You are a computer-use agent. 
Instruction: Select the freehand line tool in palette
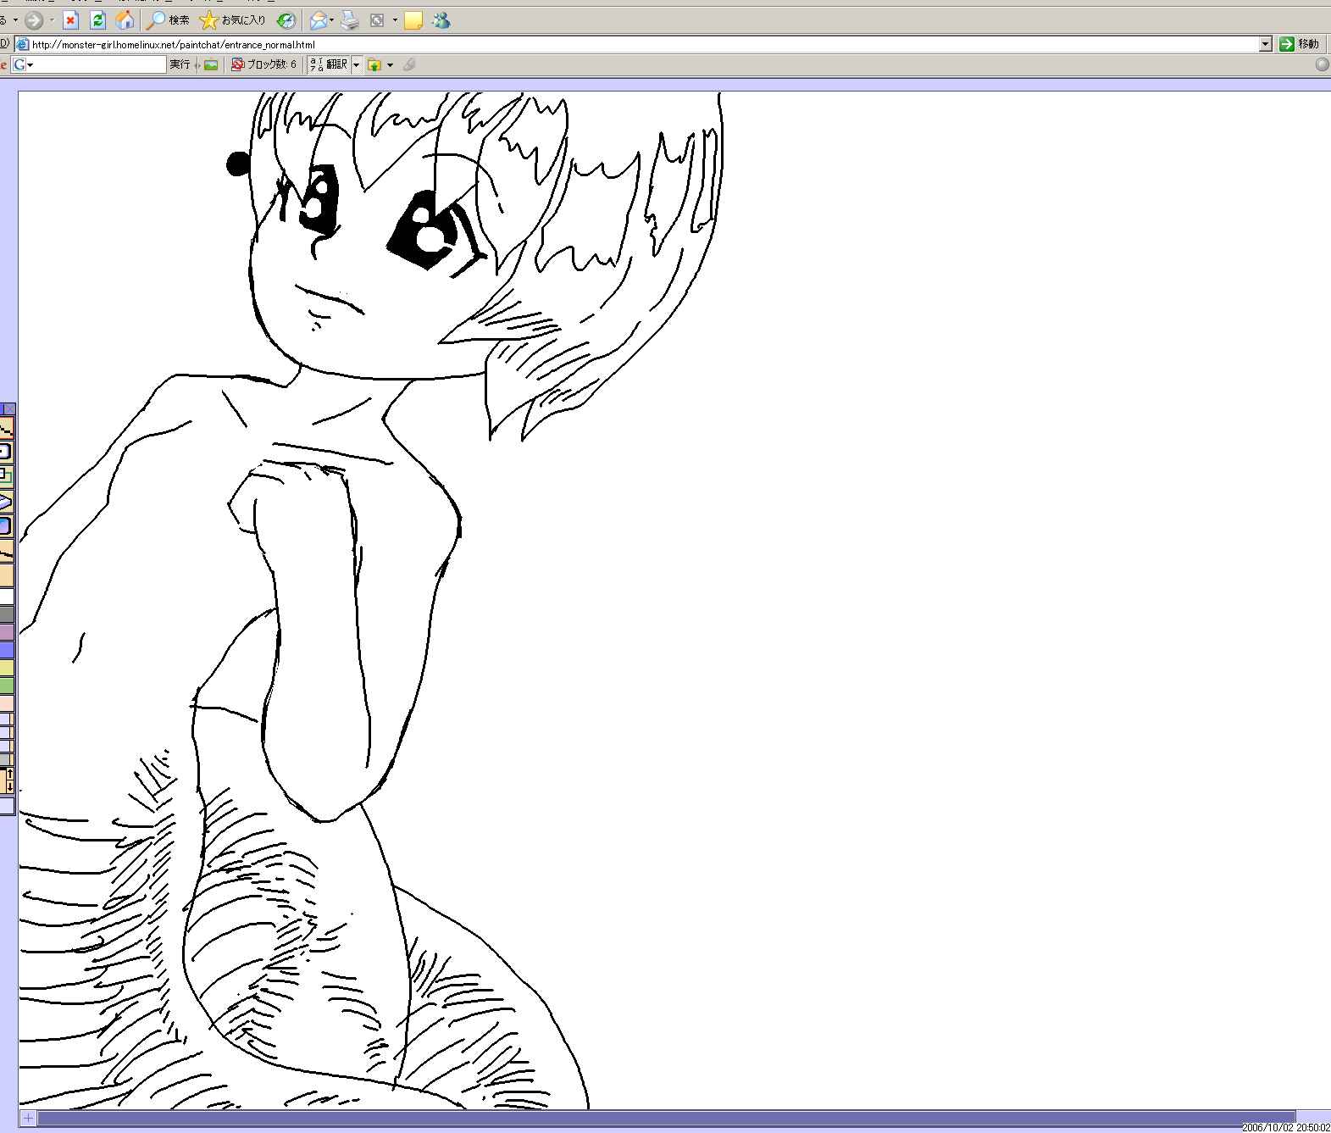point(6,428)
